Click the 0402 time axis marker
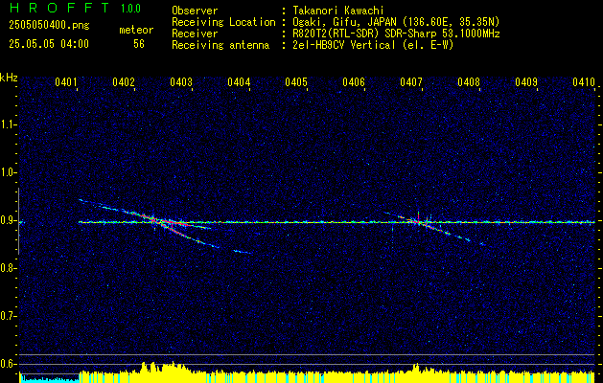 point(124,82)
